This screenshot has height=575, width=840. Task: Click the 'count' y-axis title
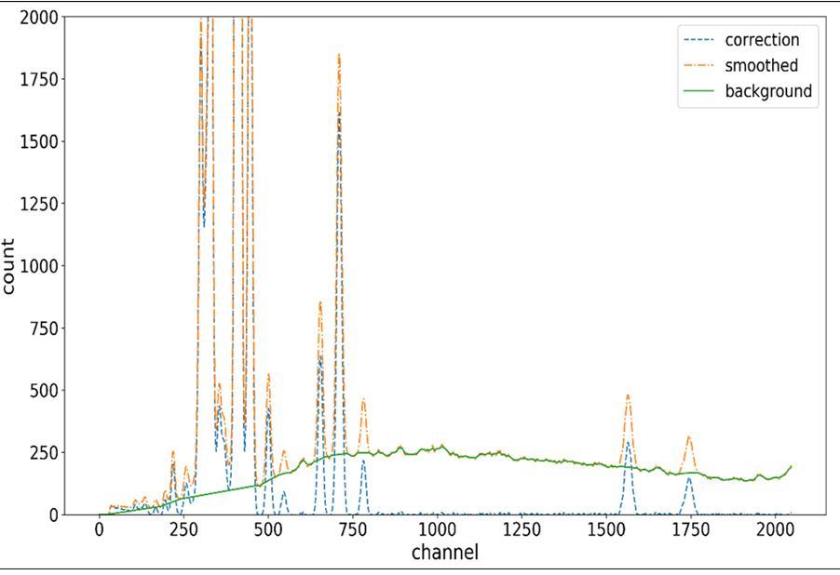click(x=9, y=266)
